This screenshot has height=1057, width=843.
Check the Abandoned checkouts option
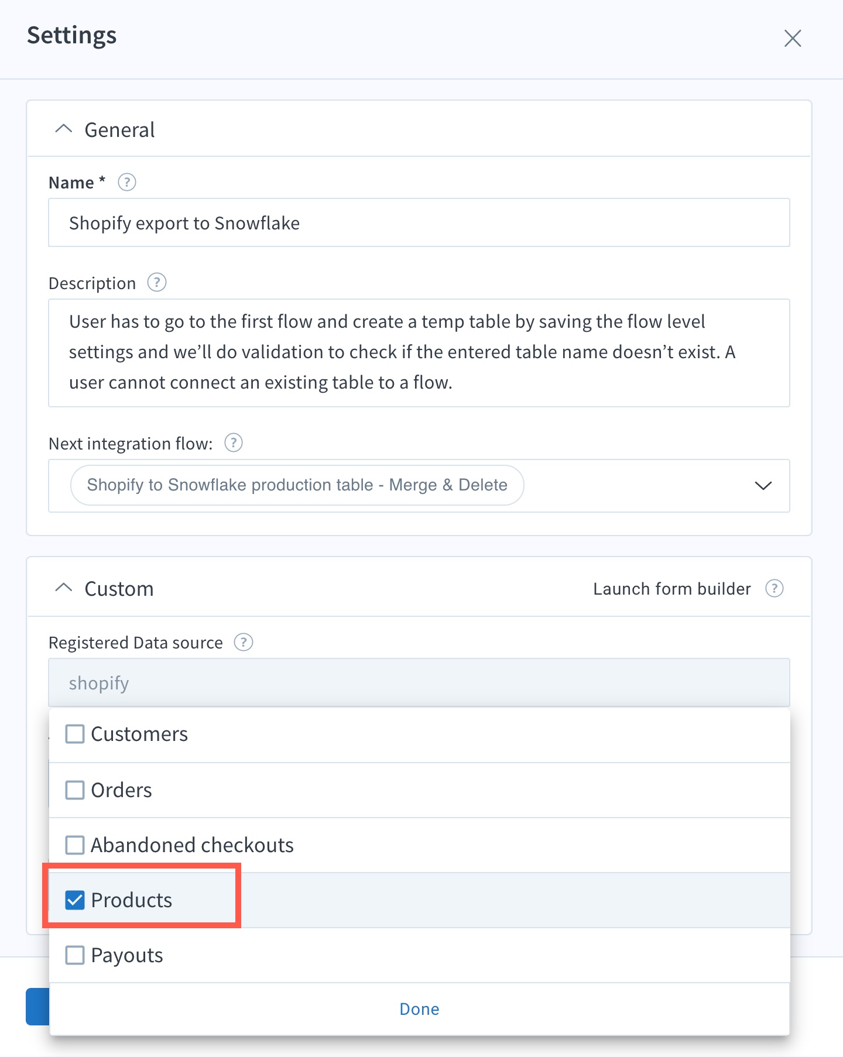(x=75, y=845)
